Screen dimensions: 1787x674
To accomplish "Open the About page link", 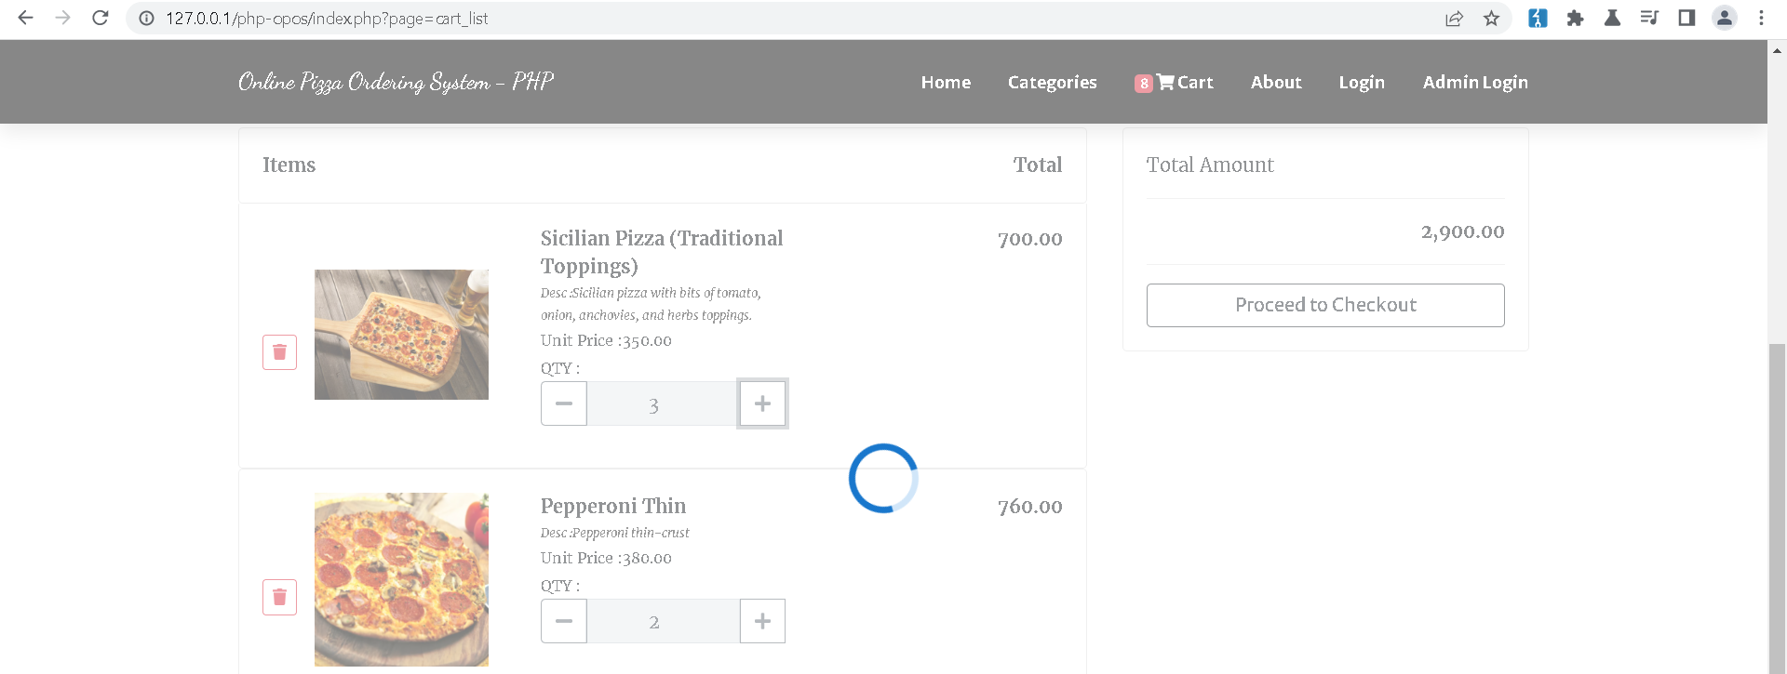I will [x=1276, y=82].
